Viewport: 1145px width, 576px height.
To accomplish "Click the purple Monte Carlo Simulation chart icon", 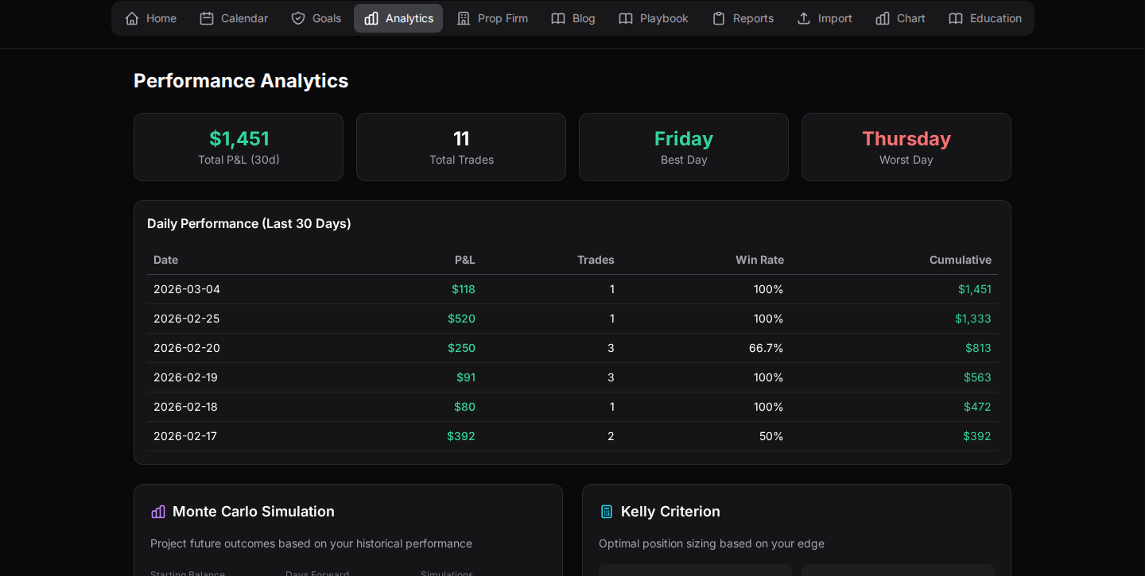I will point(157,512).
